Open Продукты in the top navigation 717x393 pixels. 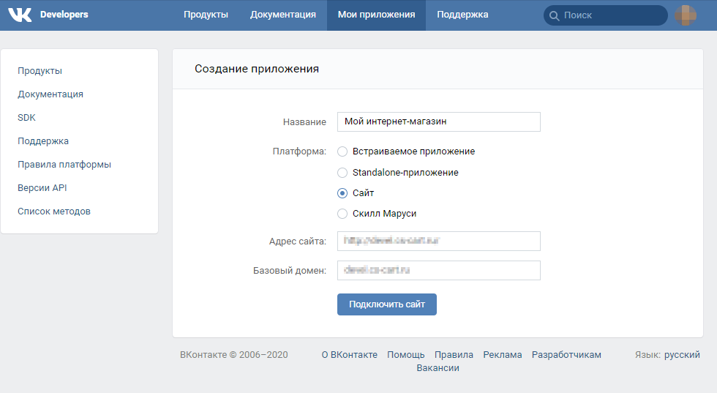(206, 15)
